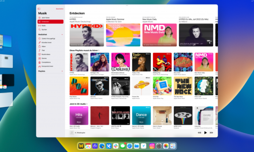Open the HYPED DJ-Mix Juli 2022 banner
This screenshot has height=152, width=254.
point(196,35)
